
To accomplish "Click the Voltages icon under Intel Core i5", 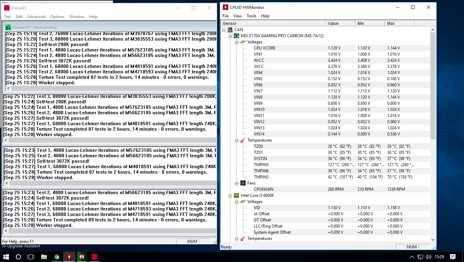I will pyautogui.click(x=243, y=202).
